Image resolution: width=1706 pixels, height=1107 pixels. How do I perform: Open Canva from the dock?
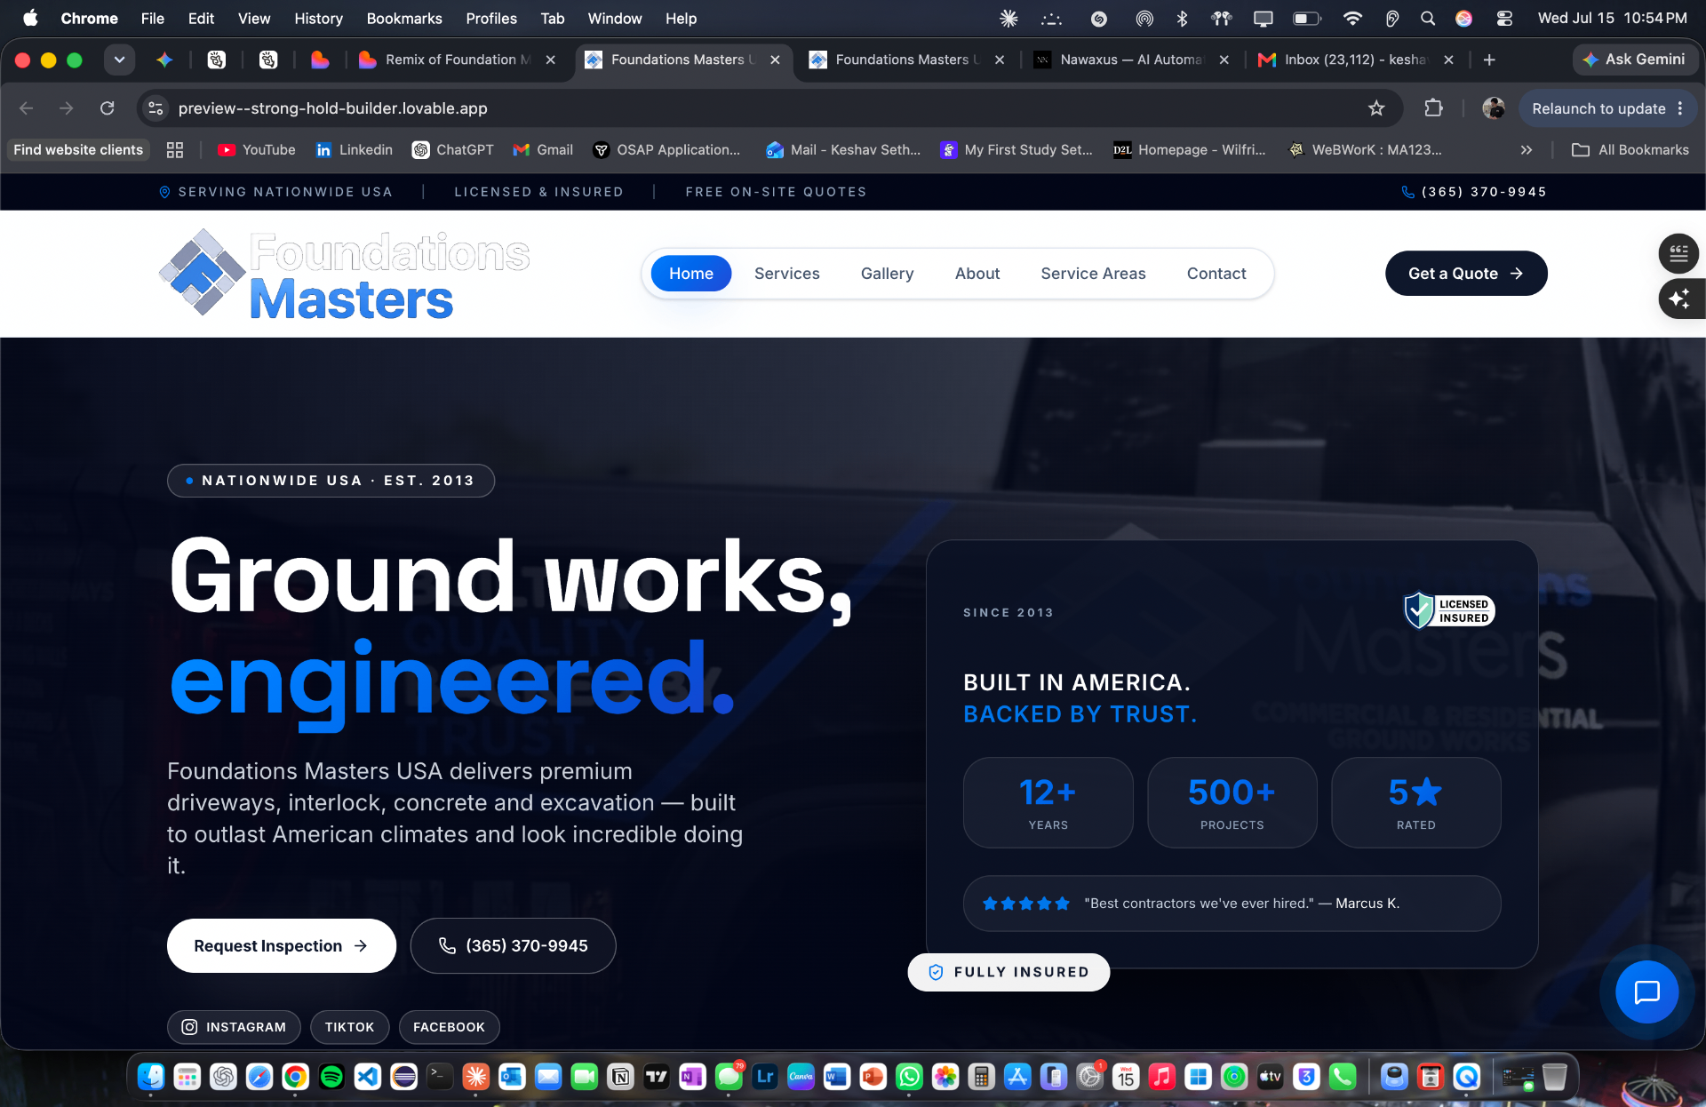click(801, 1077)
